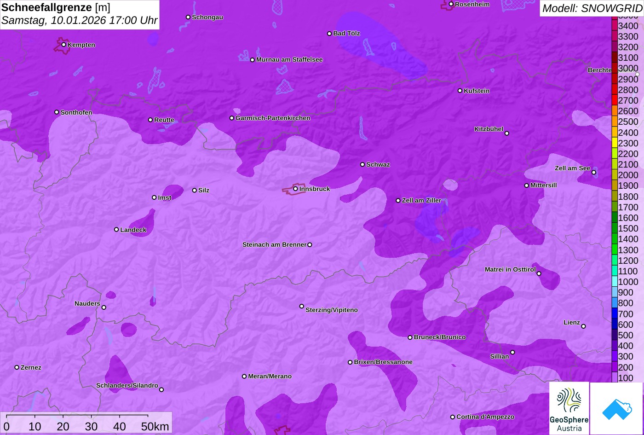Click the Lienz marker circle
Image resolution: width=644 pixels, height=435 pixels.
coord(583,326)
